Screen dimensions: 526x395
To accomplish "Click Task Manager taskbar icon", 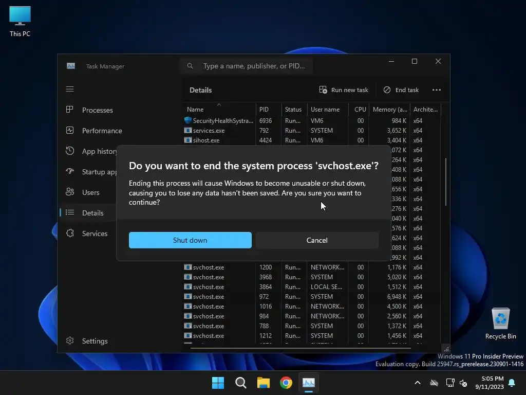I will (x=309, y=383).
